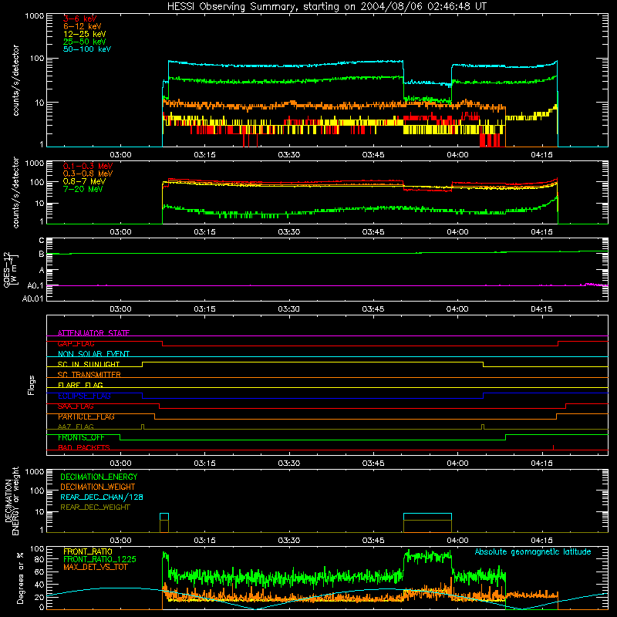Pick the REAR_DEC_CHAN/128 legend entry
The image size is (617, 617).
(102, 497)
